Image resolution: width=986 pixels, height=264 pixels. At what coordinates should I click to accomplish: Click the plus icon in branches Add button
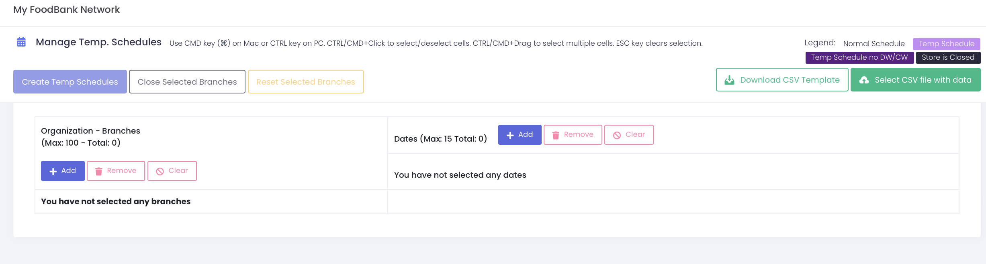[53, 171]
